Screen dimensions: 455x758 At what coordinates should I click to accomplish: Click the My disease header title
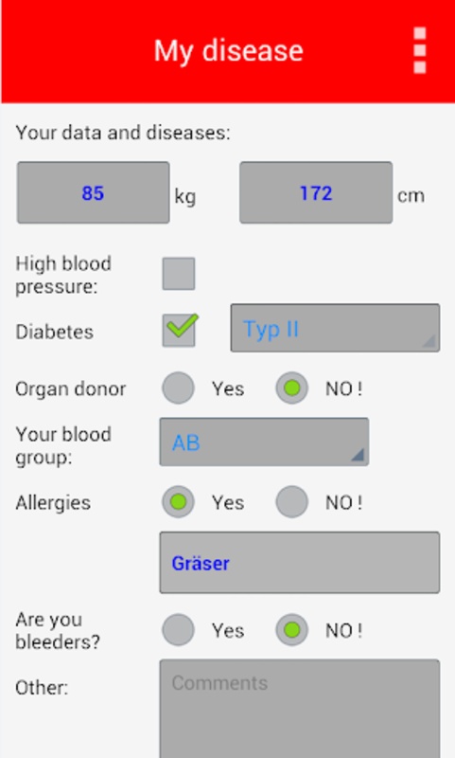(228, 51)
